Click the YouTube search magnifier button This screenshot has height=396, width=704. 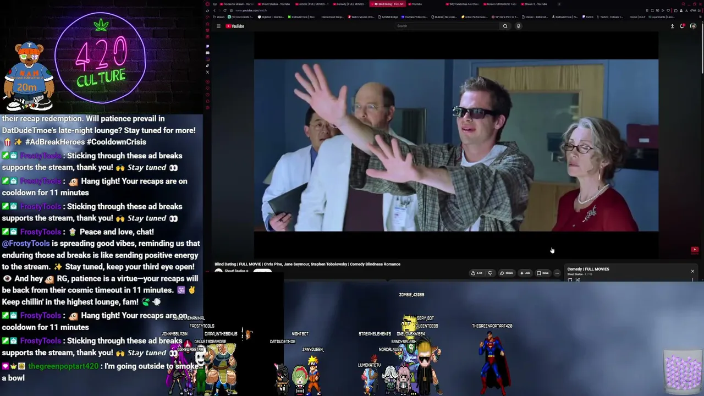(505, 26)
